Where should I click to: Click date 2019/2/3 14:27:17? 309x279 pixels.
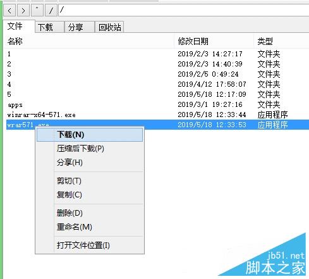pos(210,54)
